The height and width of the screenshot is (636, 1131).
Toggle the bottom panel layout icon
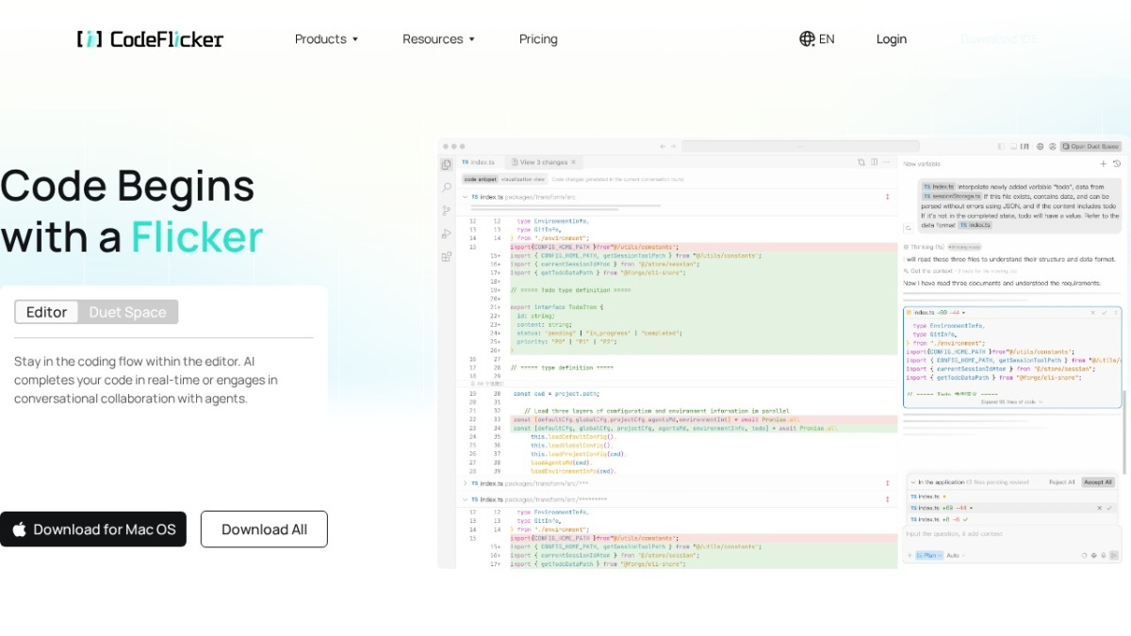[x=1013, y=146]
